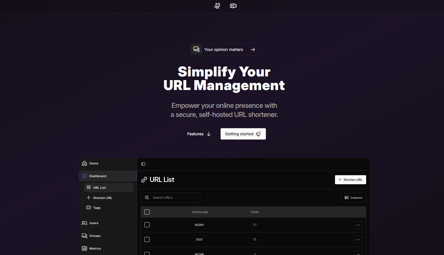Click the Home house icon
This screenshot has width=444, height=255.
tap(84, 163)
